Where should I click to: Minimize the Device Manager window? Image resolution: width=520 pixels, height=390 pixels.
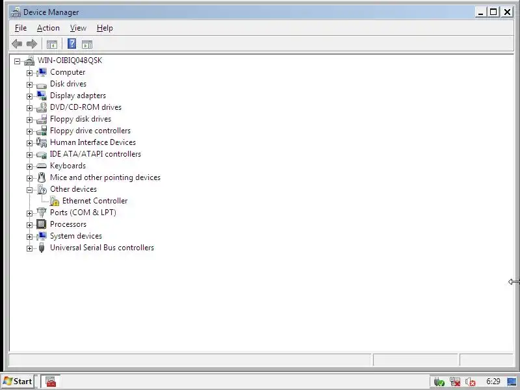tap(480, 12)
